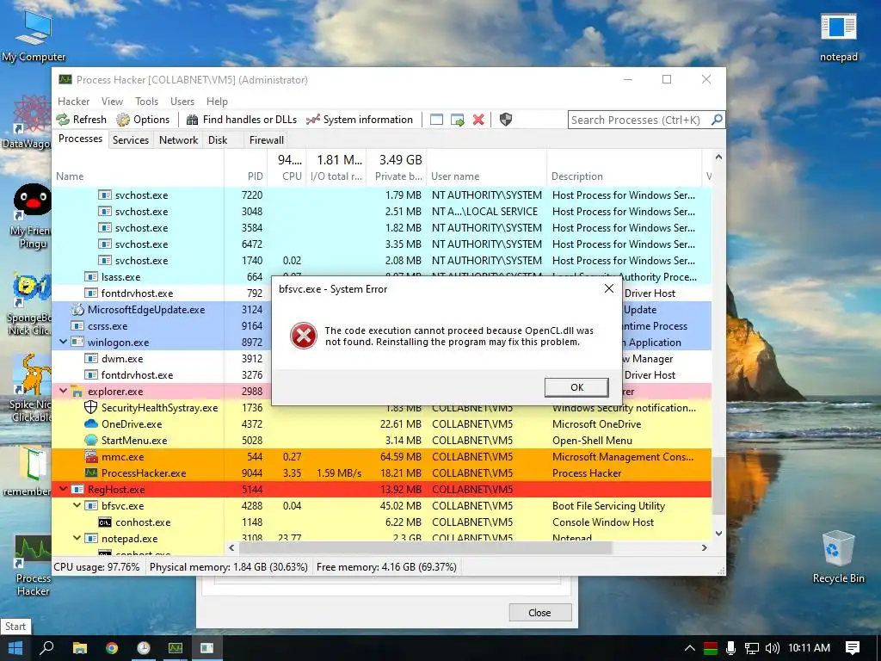Select the StartMenu.exe process row
The image size is (881, 661).
click(x=381, y=440)
